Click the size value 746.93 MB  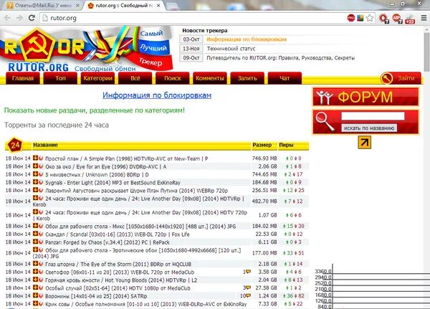tap(264, 158)
